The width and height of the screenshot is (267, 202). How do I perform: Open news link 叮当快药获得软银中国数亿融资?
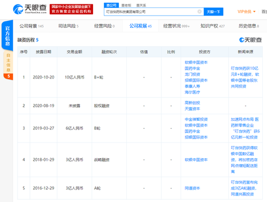click(244, 160)
